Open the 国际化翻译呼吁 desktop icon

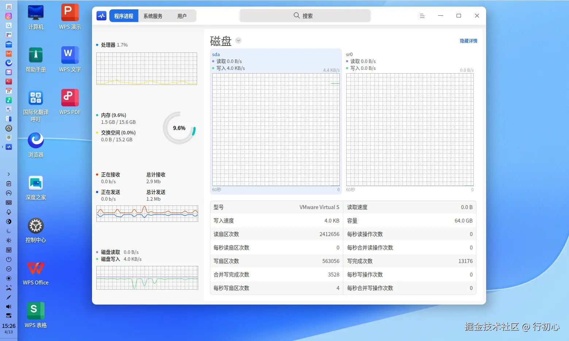(36, 106)
